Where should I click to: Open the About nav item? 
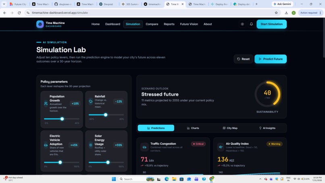(x=208, y=24)
